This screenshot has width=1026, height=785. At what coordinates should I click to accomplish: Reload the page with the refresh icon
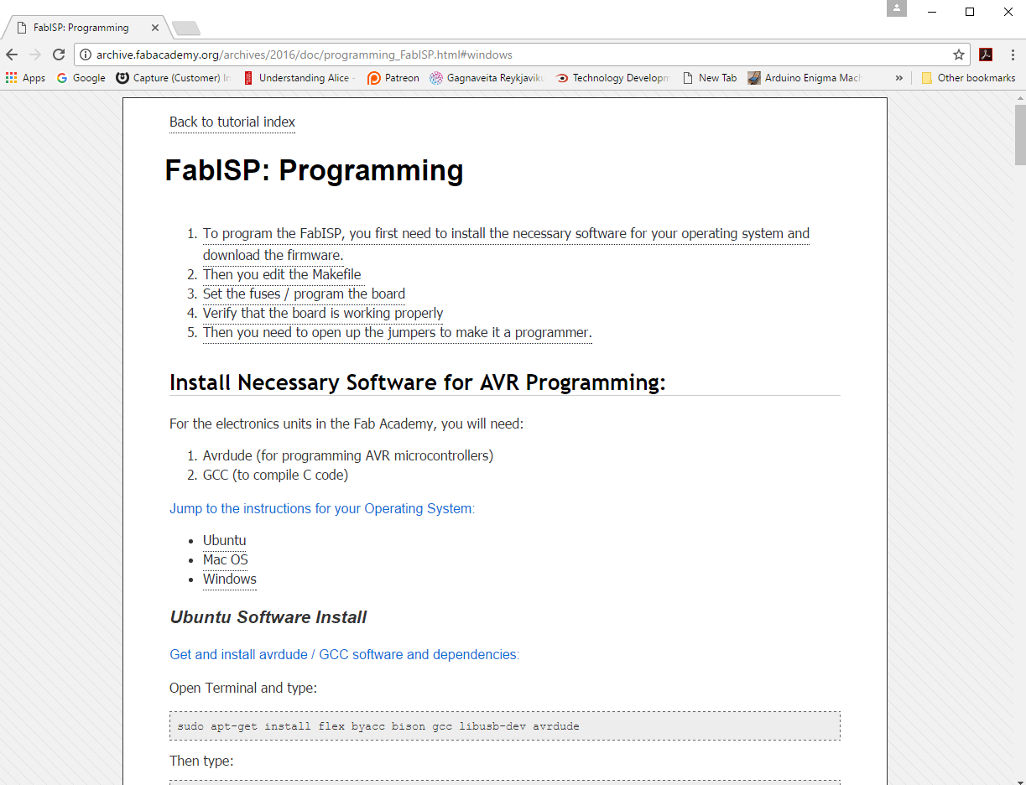59,55
